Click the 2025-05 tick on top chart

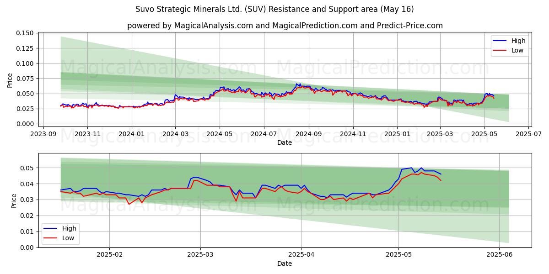tap(484, 134)
